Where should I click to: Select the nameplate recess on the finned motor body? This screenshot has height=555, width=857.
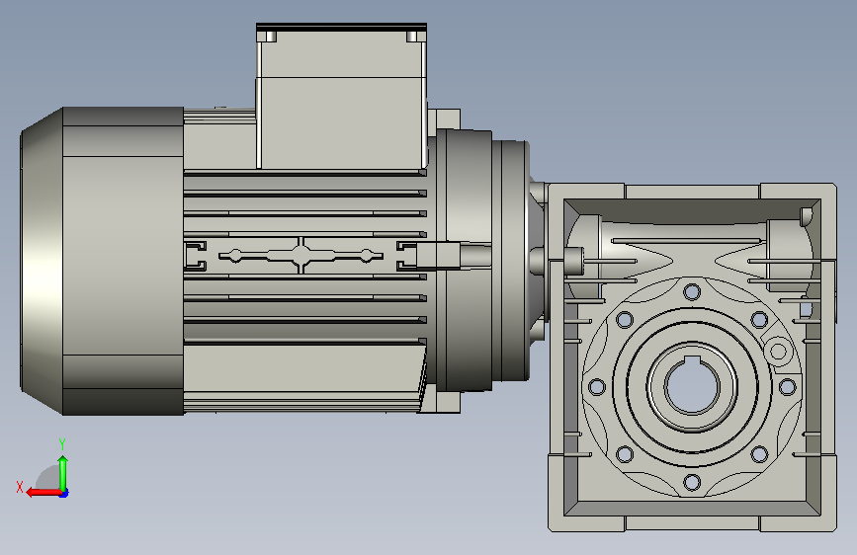coord(300,255)
